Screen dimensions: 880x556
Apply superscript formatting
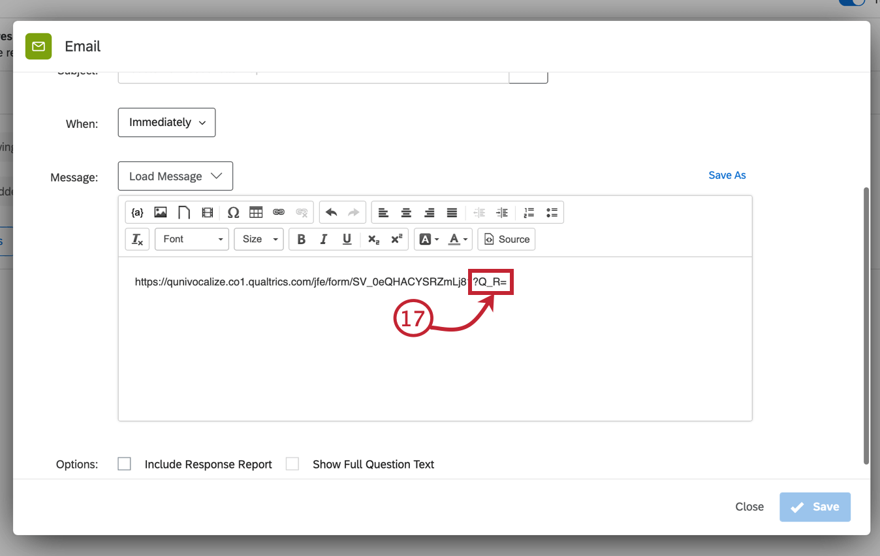coord(396,239)
